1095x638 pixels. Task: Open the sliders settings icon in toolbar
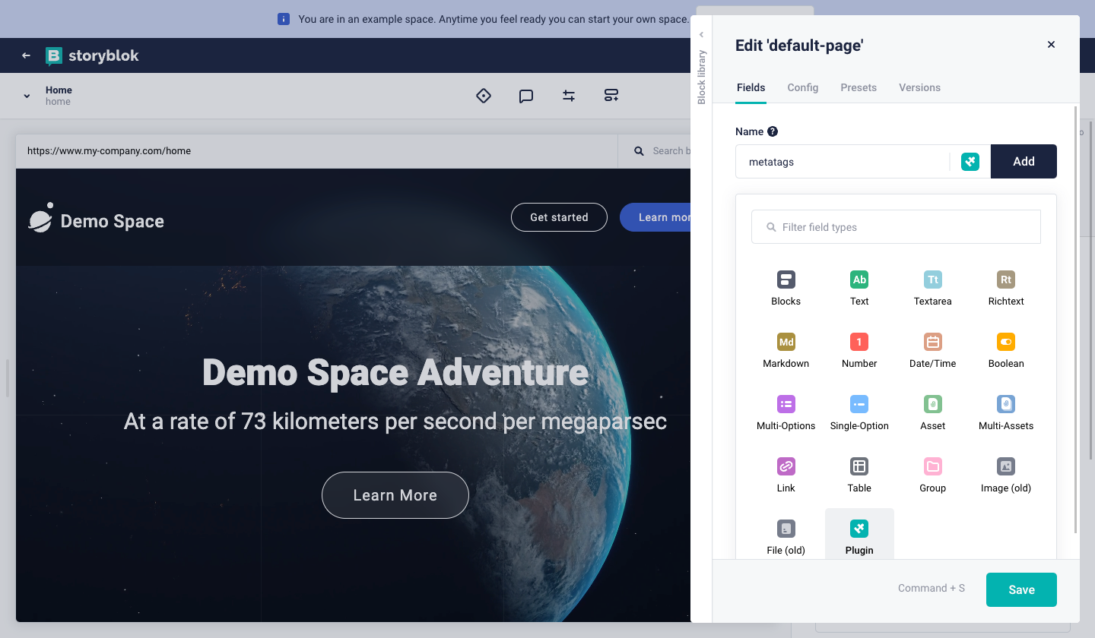click(x=569, y=96)
